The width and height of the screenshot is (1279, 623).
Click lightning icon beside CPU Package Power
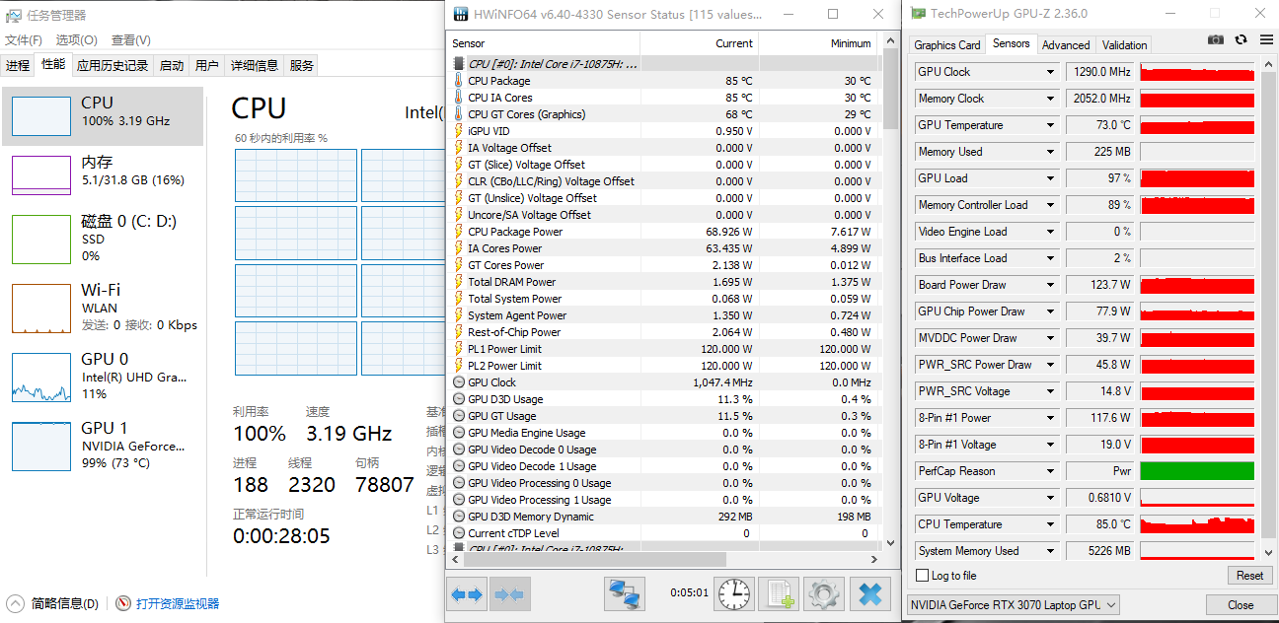click(458, 232)
